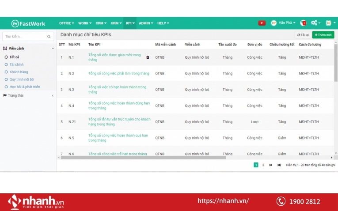Viewport: 338px width, 211px height.
Task: Click the Lượt unit cell
Action: tap(254, 122)
